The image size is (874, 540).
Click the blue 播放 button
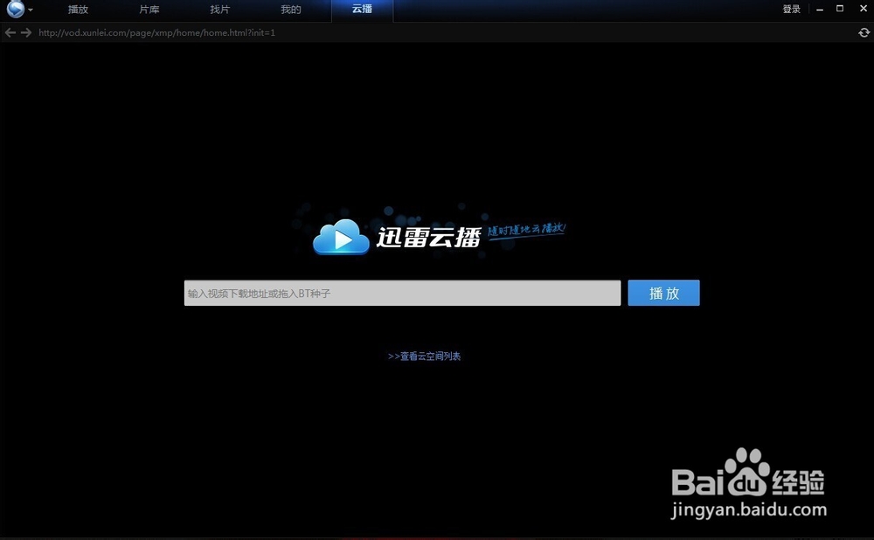[664, 293]
